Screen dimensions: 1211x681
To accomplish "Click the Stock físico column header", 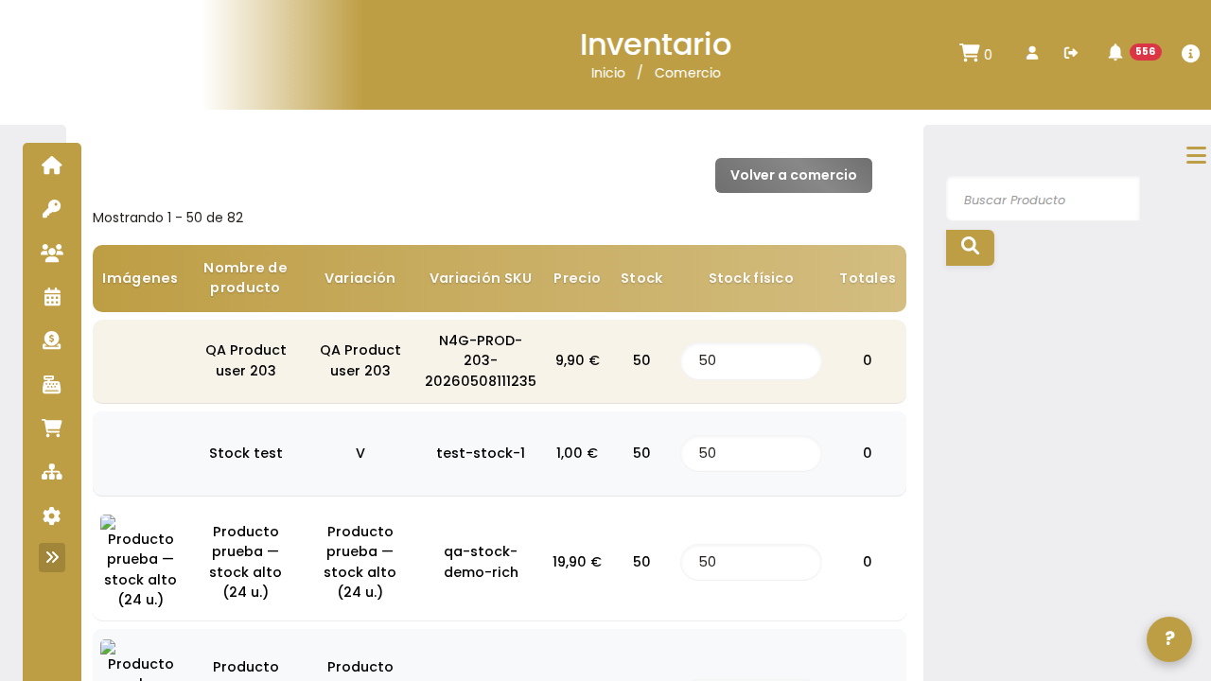I will point(751,278).
